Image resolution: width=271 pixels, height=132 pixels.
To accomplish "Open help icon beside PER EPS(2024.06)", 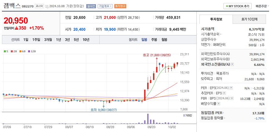I will [x=231, y=88].
